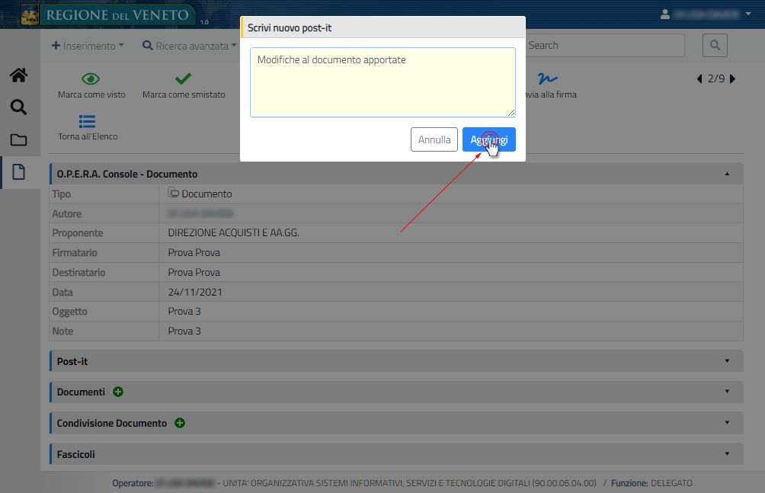765x493 pixels.
Task: Click the Data value 24/11/2021
Action: pyautogui.click(x=195, y=292)
